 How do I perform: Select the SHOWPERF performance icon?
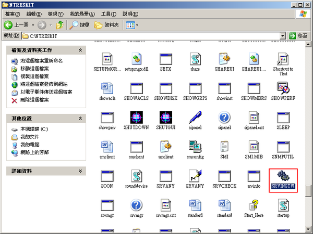pos(283,88)
